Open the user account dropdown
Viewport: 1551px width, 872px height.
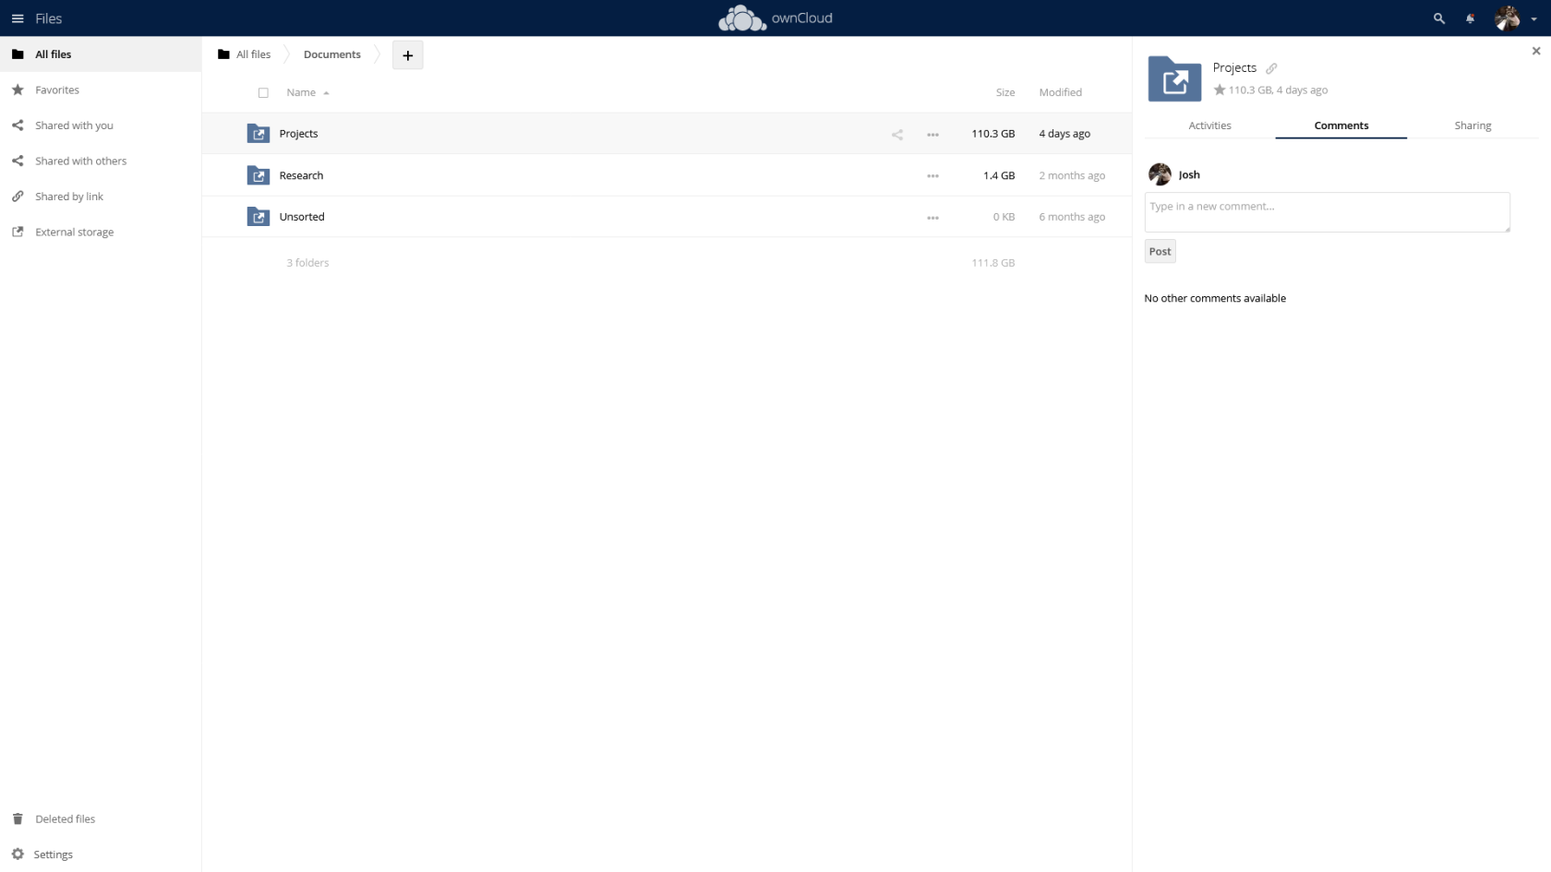pos(1515,18)
